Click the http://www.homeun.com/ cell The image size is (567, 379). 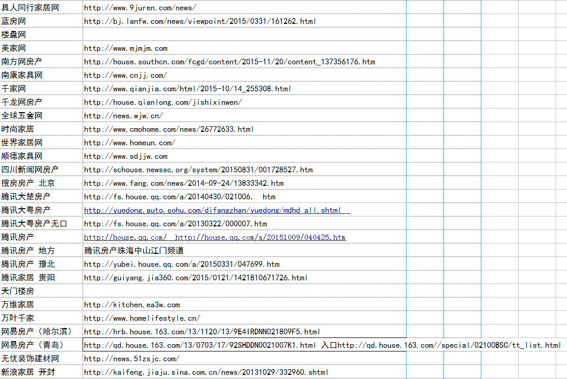click(245, 142)
